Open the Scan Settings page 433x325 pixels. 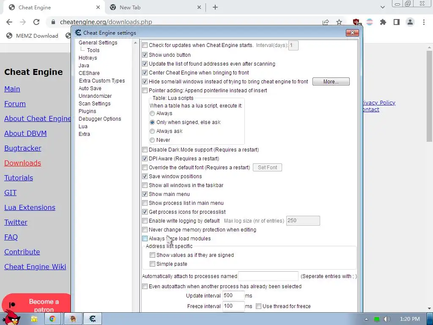click(x=95, y=103)
